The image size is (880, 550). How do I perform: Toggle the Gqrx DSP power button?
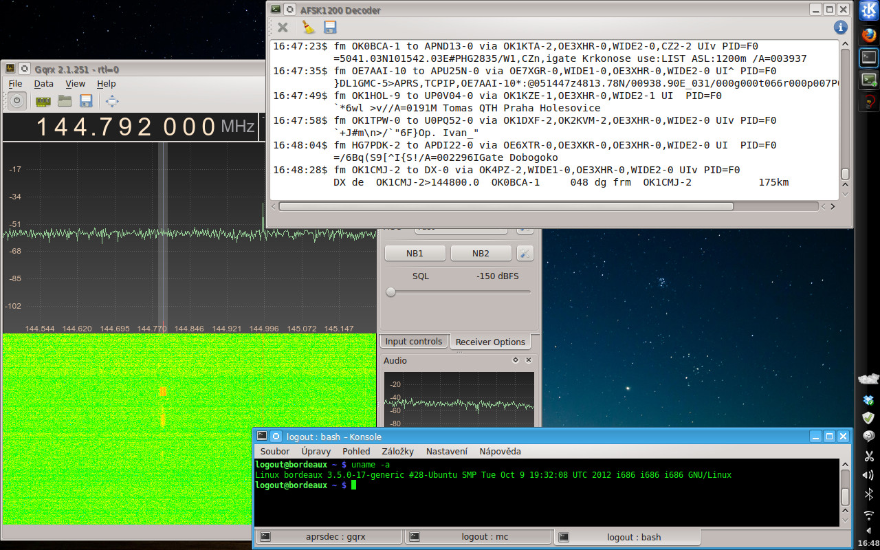click(x=16, y=101)
